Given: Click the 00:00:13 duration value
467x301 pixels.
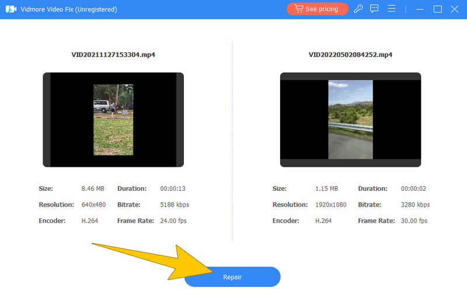Looking at the screenshot, I should click(173, 188).
